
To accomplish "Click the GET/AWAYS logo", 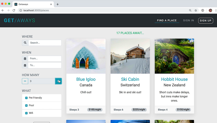I will click(20, 20).
